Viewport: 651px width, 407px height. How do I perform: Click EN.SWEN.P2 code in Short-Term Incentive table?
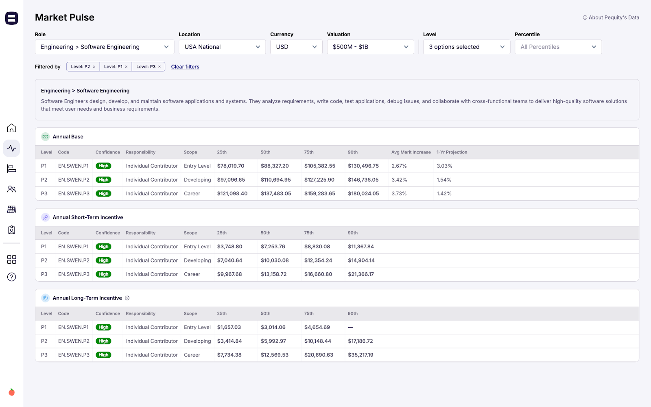pyautogui.click(x=74, y=260)
